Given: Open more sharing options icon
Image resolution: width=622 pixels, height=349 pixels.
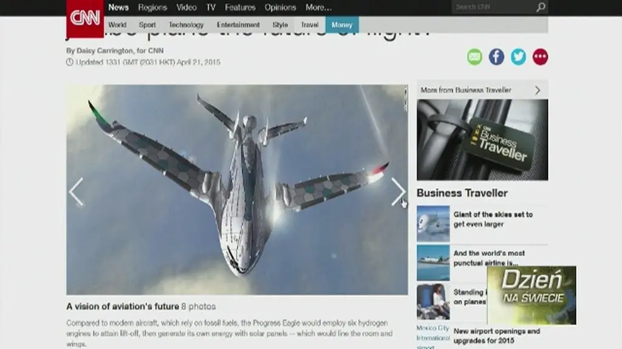Looking at the screenshot, I should coord(540,57).
